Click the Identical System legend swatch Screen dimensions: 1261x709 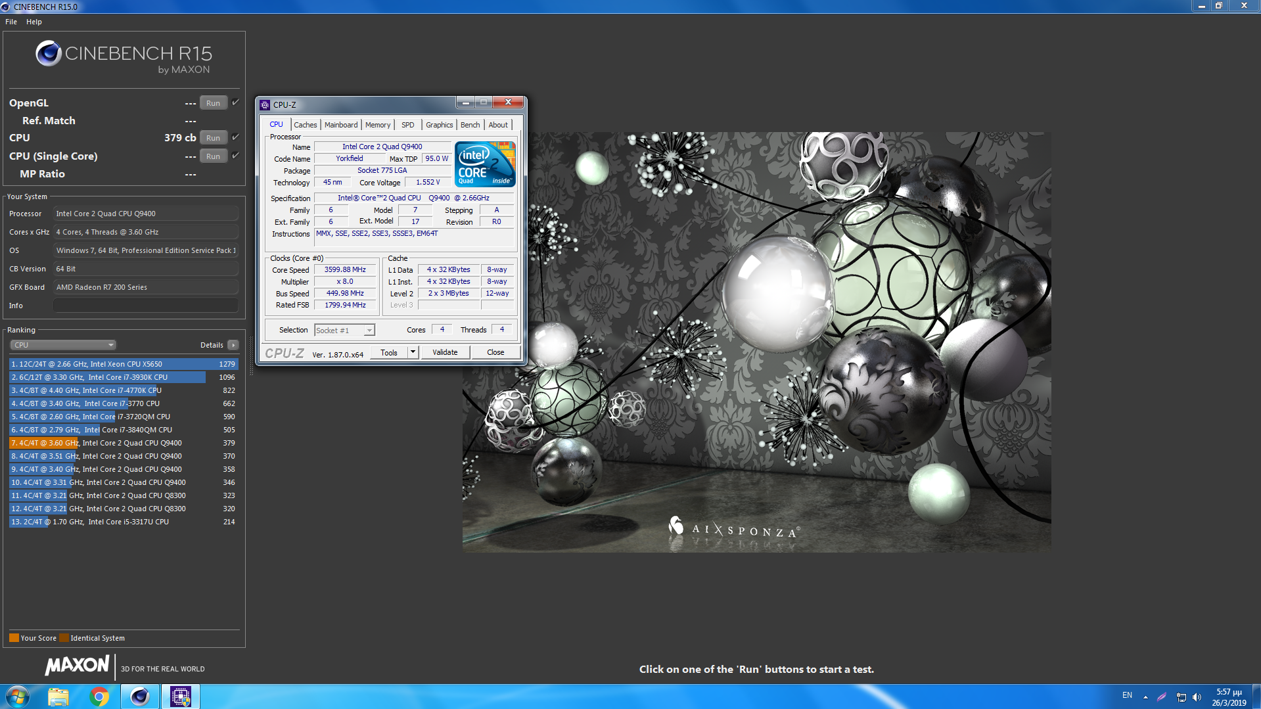point(64,638)
